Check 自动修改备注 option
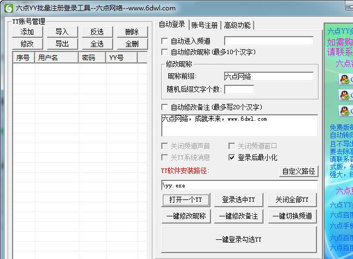This screenshot has height=259, width=353. 165,107
